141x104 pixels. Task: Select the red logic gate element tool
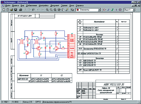point(104,10)
